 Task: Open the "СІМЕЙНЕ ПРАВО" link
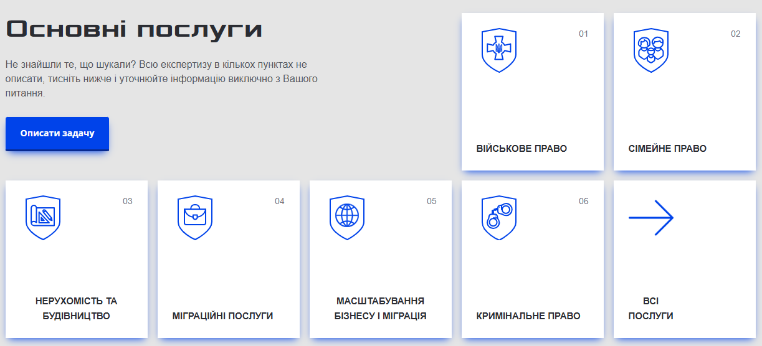667,149
